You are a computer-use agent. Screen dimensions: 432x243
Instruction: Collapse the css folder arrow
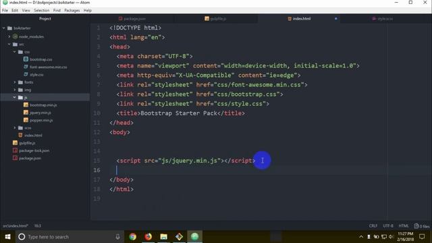click(x=15, y=52)
